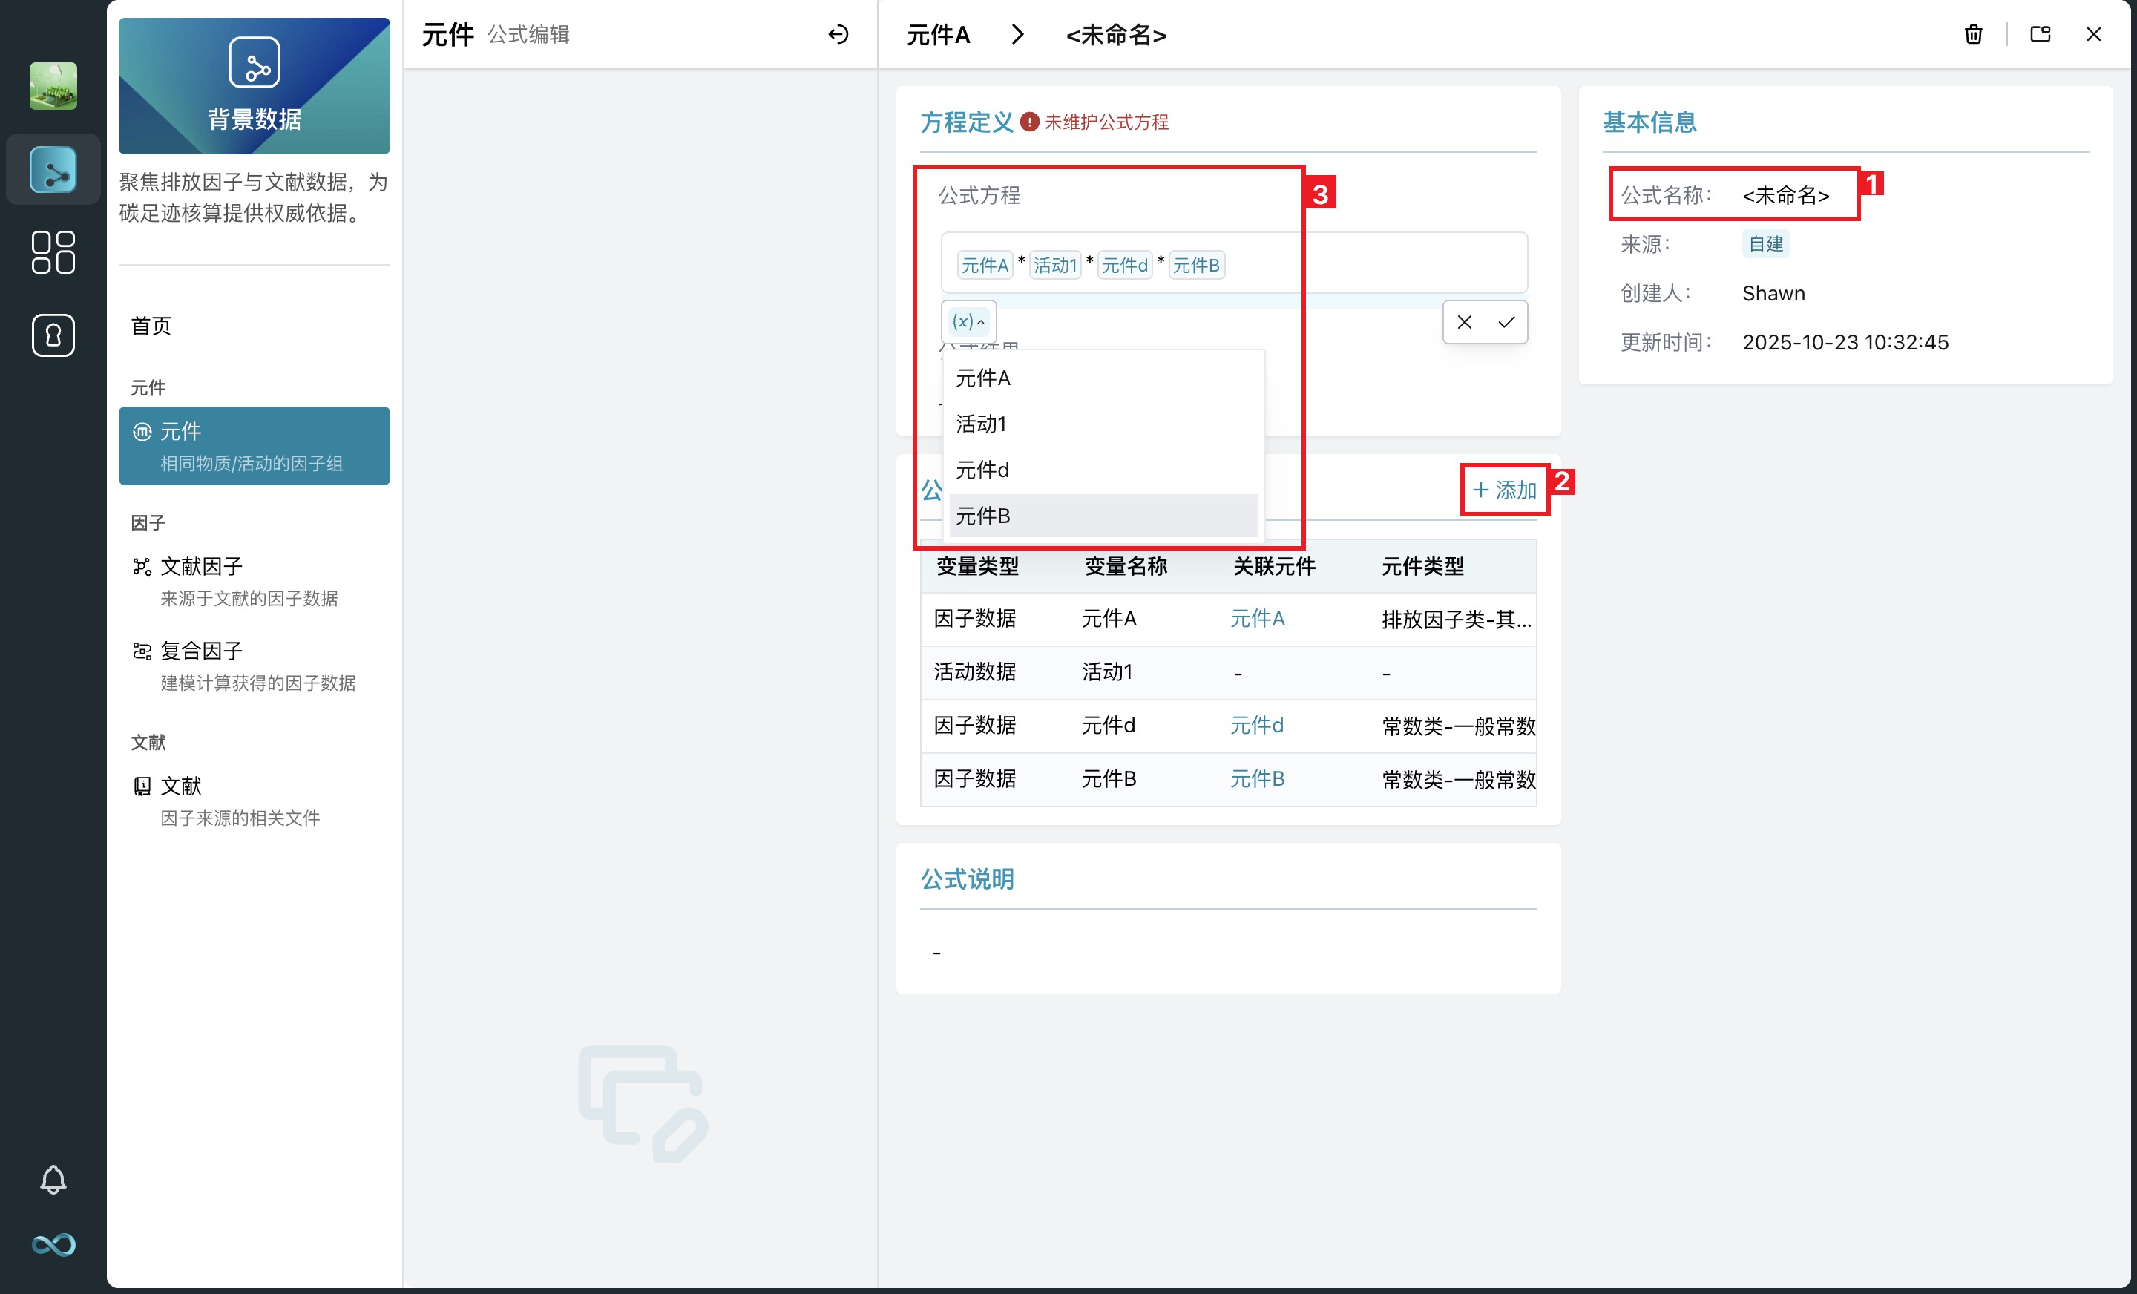Screen dimensions: 2137x1294
Task: Click the back arrow in 公式编辑 header
Action: 838,35
